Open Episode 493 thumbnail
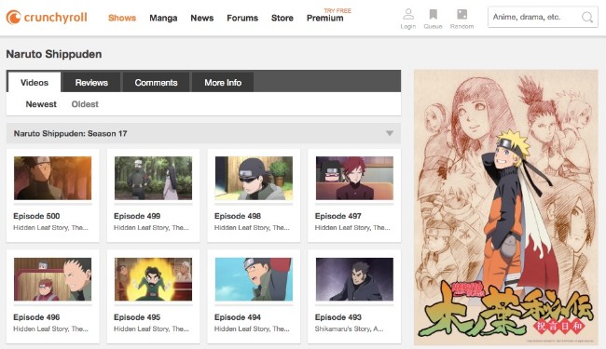Viewport: 606px width, 349px height. [354, 279]
